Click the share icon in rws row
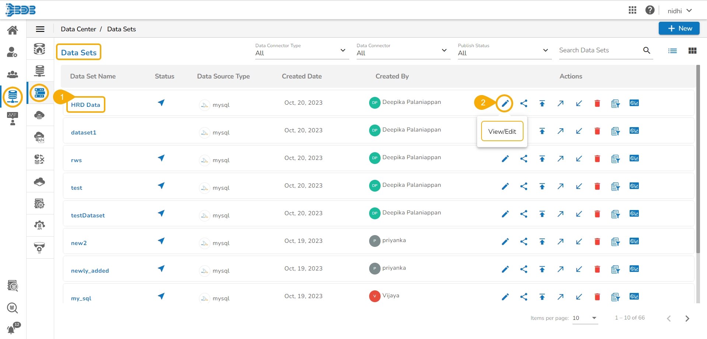Screen dimensions: 707x339 point(524,159)
